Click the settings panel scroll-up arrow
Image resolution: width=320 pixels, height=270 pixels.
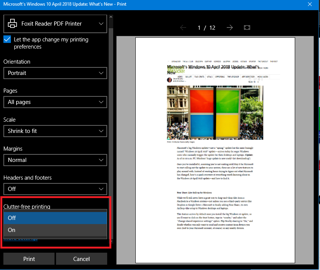(x=110, y=17)
